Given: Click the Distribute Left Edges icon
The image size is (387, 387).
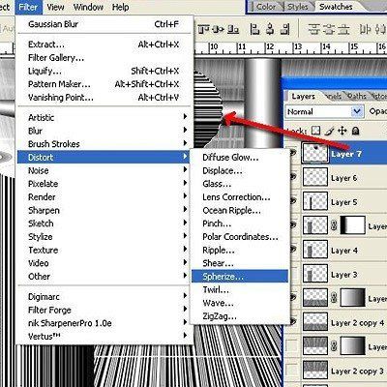Looking at the screenshot, I should [x=365, y=29].
